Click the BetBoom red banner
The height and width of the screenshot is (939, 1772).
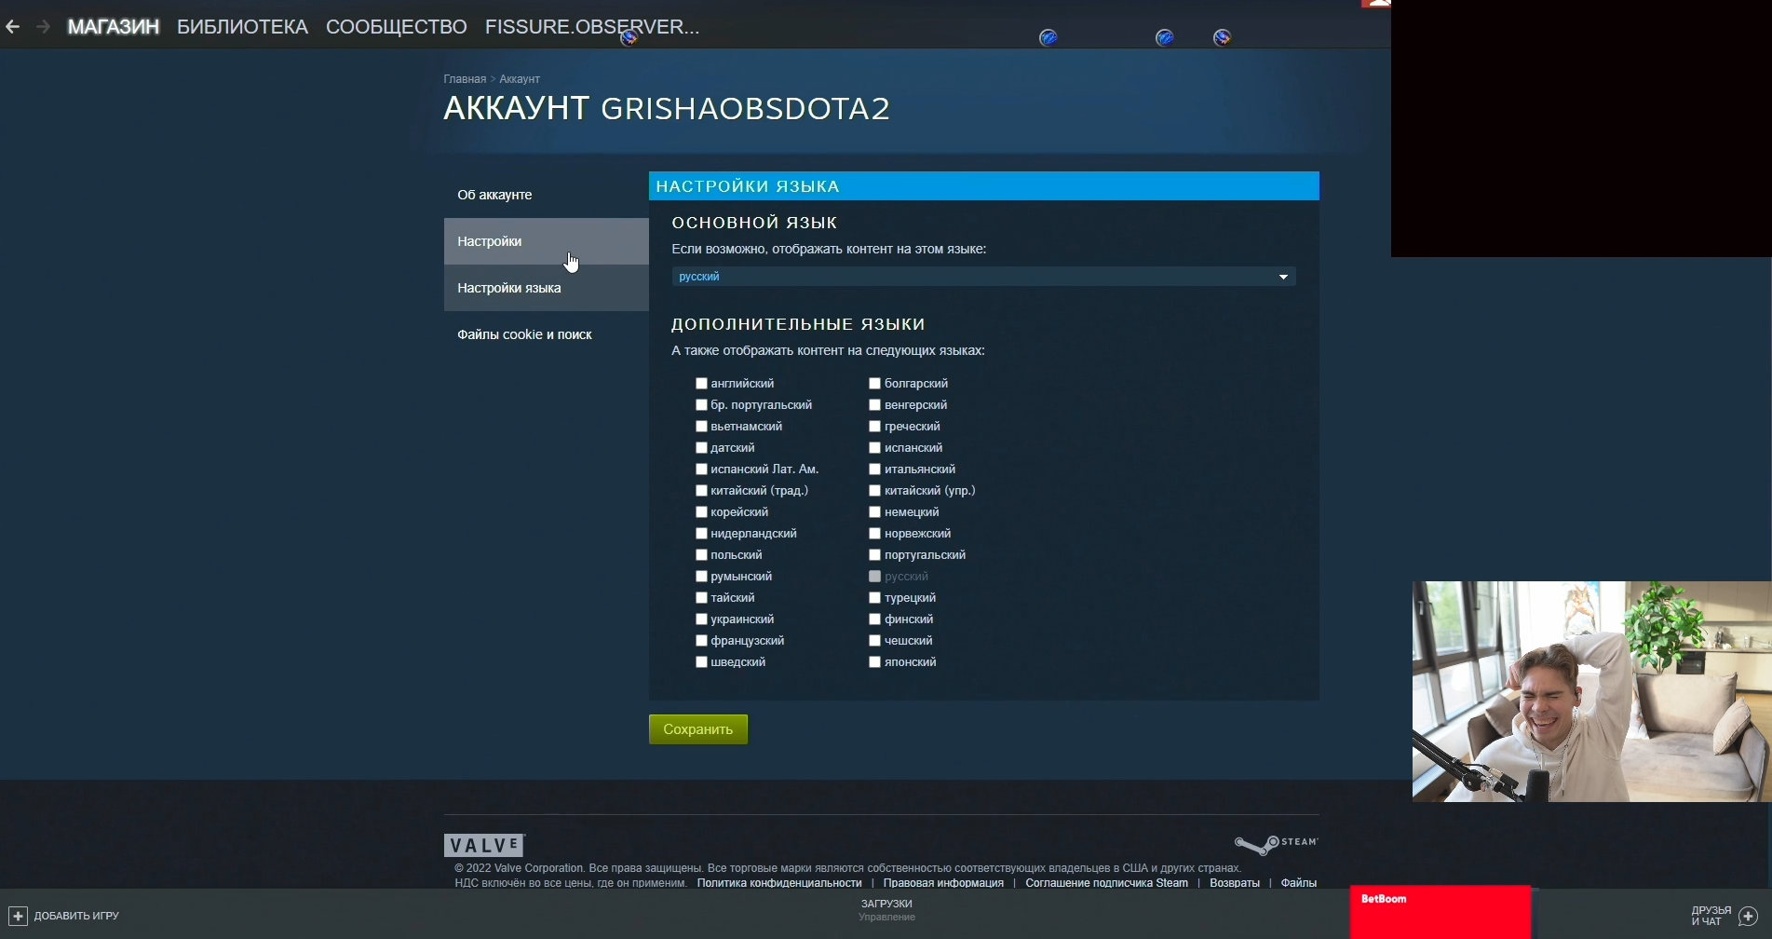click(1441, 912)
